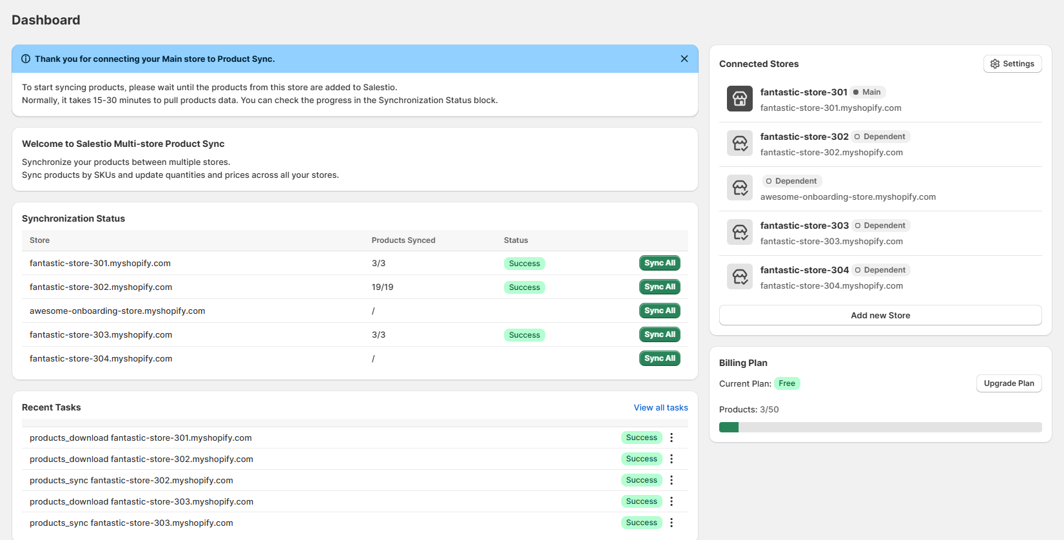The height and width of the screenshot is (540, 1064).
Task: Click products_sync fantastic-store-302 task row text
Action: (131, 480)
